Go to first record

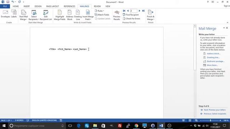coord(124,11)
